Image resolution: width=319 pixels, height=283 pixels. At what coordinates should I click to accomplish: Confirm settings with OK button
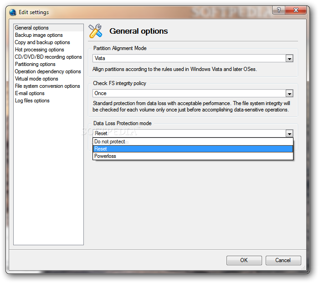coord(244,260)
